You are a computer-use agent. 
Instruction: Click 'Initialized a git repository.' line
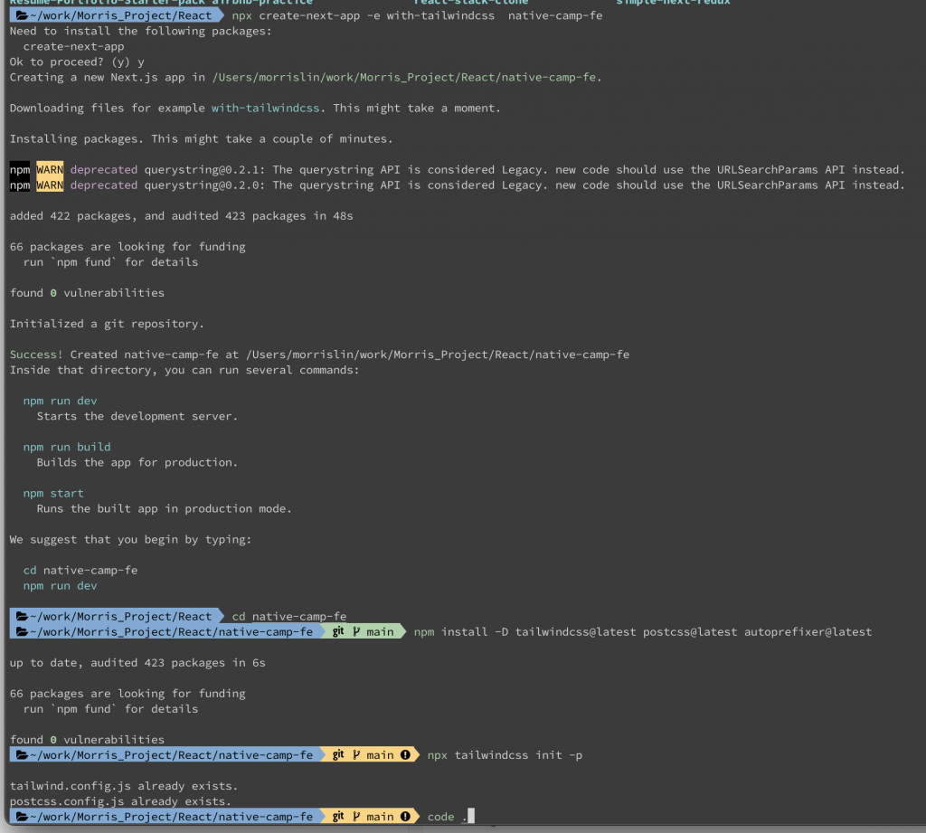coord(107,324)
